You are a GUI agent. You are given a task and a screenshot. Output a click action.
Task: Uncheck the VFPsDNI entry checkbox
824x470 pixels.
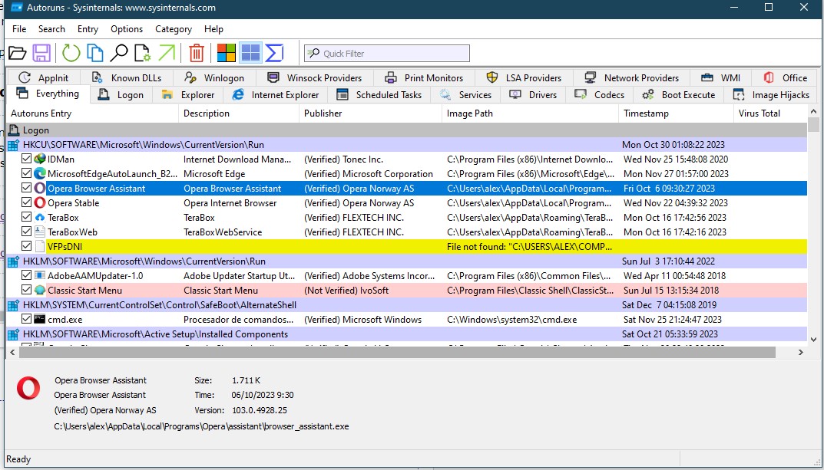[26, 246]
